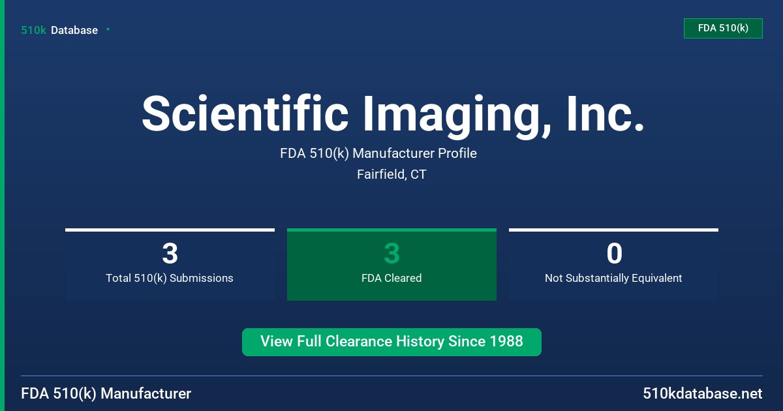Click the FDA 510(k) Manufacturer footer text

tap(106, 394)
